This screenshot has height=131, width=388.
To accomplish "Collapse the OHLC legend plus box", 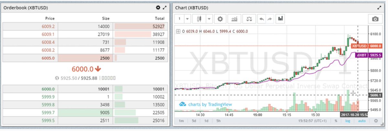I will click(x=178, y=31).
